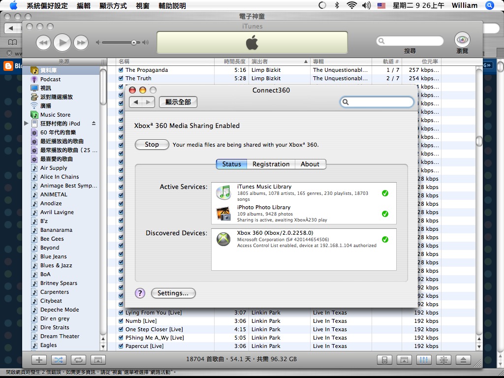This screenshot has width=504, height=378.
Task: Click the Xbox 360 device icon
Action: click(223, 240)
